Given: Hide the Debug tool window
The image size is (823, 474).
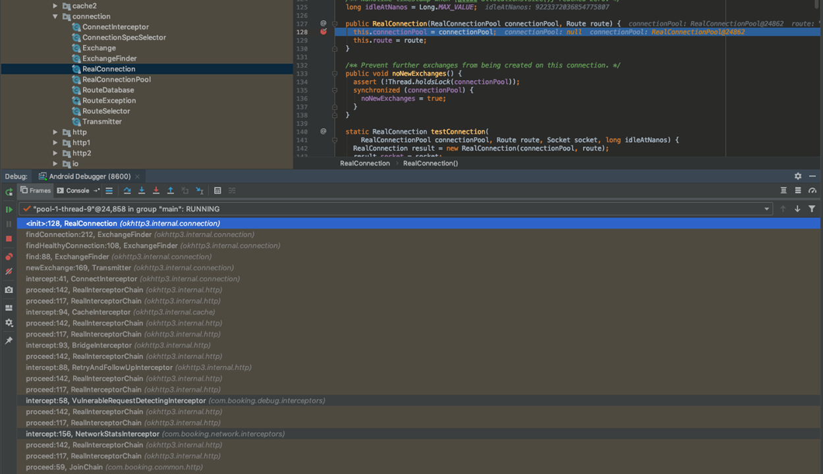Looking at the screenshot, I should [812, 176].
